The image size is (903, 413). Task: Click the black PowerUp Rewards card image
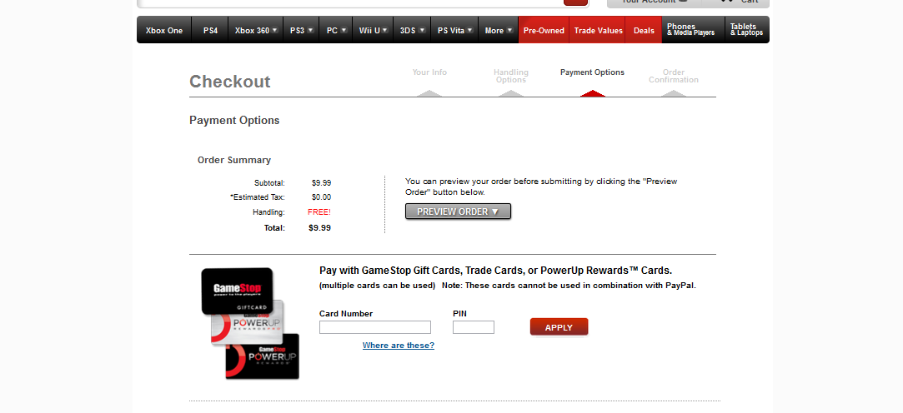point(263,356)
